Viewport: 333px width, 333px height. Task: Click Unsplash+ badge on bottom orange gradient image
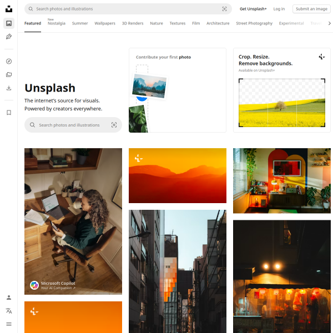tap(34, 311)
